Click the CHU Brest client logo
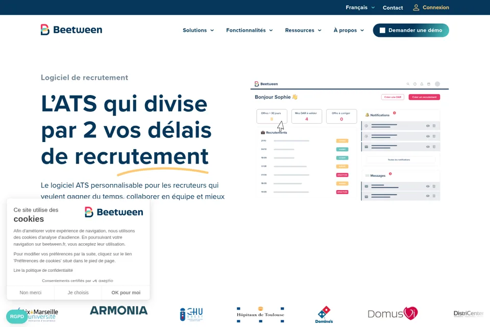Image resolution: width=490 pixels, height=327 pixels. coord(191,315)
